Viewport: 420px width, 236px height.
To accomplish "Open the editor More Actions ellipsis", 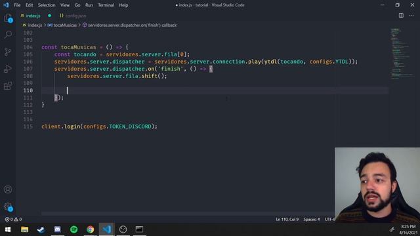I will tap(411, 16).
